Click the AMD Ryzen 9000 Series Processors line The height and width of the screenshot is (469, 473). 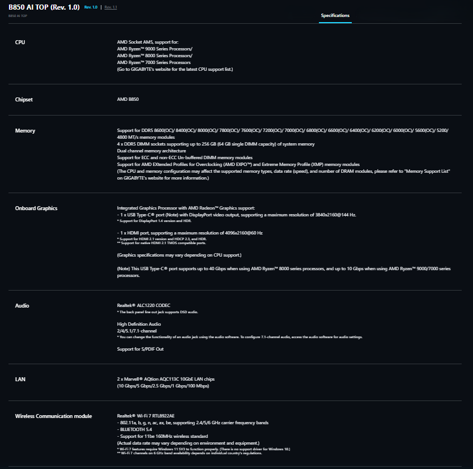coord(155,49)
